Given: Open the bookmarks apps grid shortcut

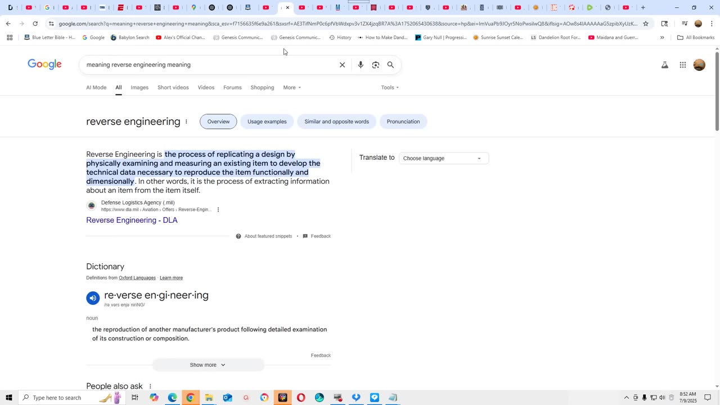Looking at the screenshot, I should click(x=10, y=38).
